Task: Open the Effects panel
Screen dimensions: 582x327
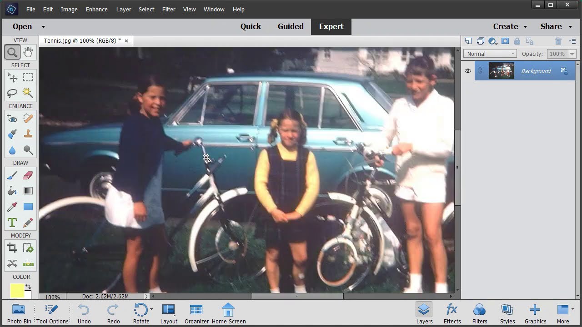Action: pos(452,313)
